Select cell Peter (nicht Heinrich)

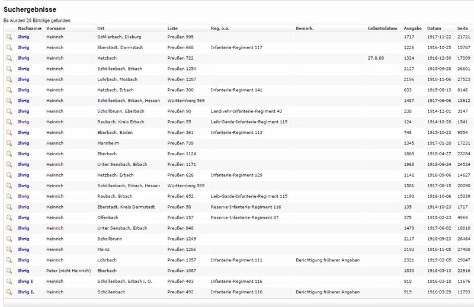pyautogui.click(x=68, y=271)
